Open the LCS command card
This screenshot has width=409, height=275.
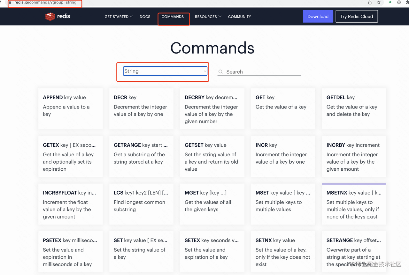coord(141,204)
